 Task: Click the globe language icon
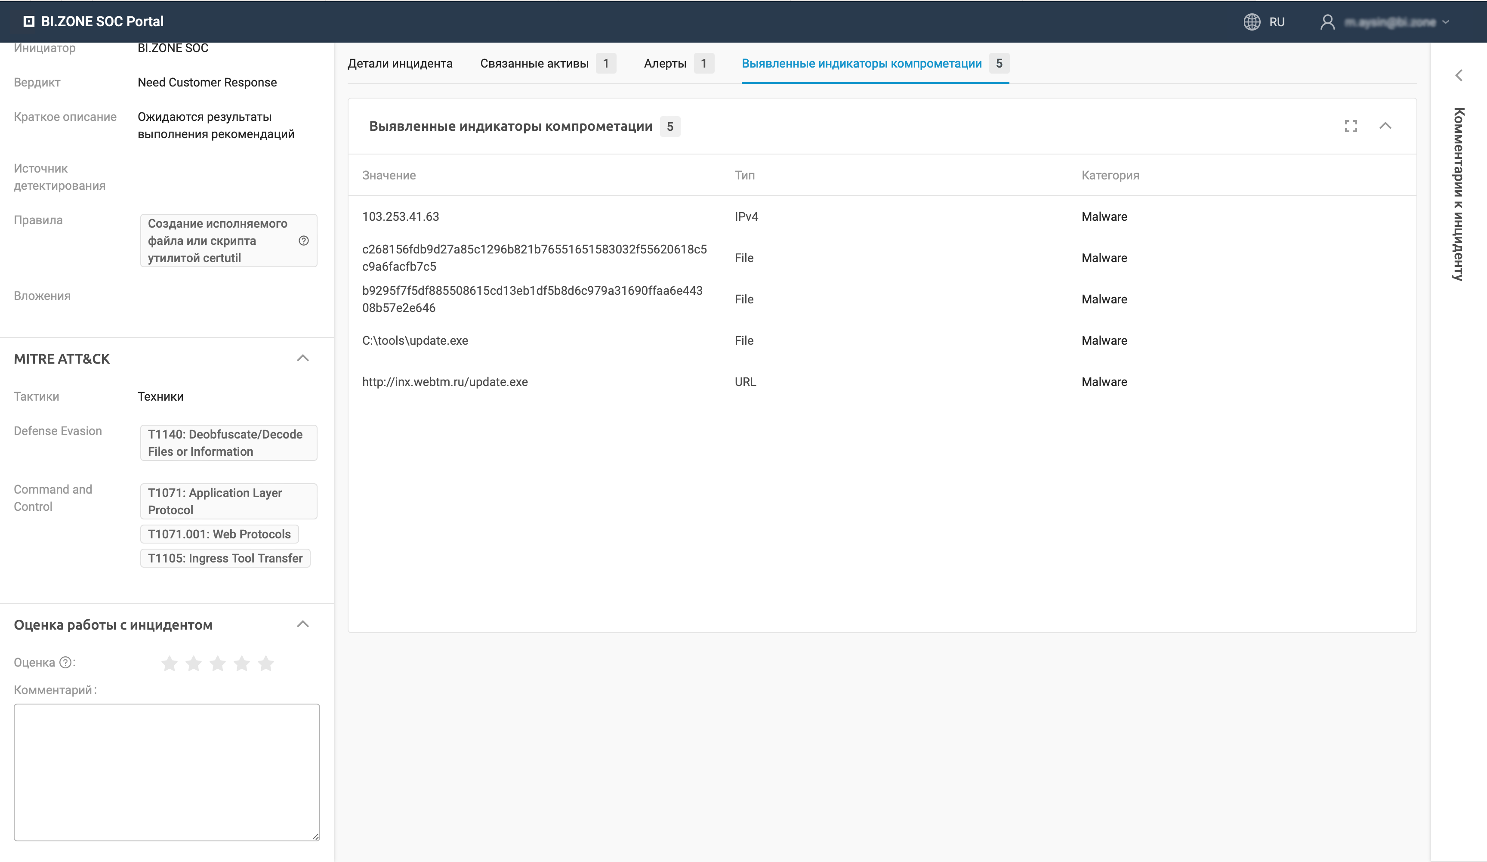click(x=1252, y=22)
